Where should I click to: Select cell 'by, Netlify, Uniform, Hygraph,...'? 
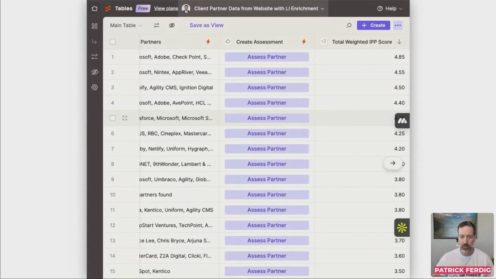pos(179,149)
